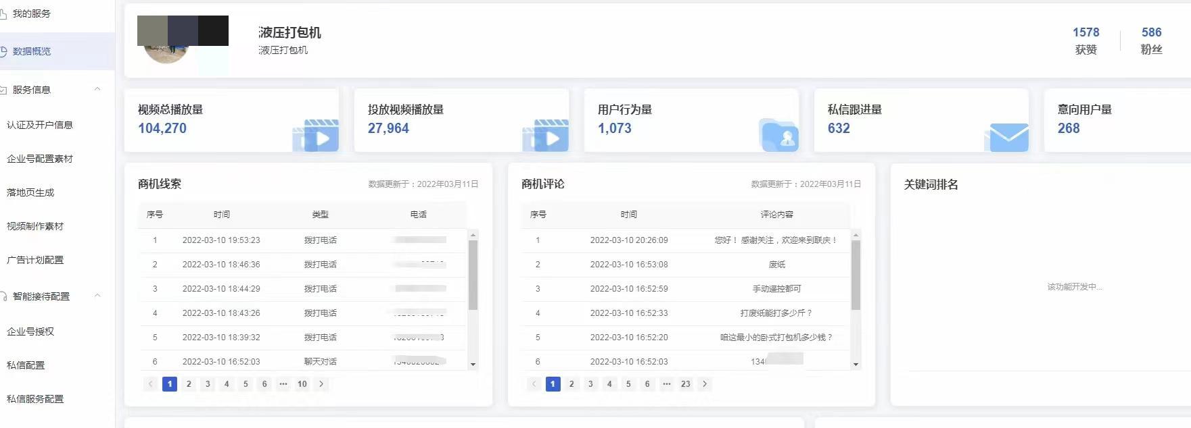Expand the ellipsis in 商机评论 pagination
The image size is (1191, 428).
click(x=666, y=384)
